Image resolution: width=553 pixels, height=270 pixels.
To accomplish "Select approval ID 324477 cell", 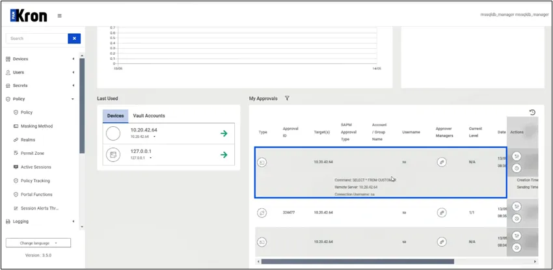I will point(288,213).
